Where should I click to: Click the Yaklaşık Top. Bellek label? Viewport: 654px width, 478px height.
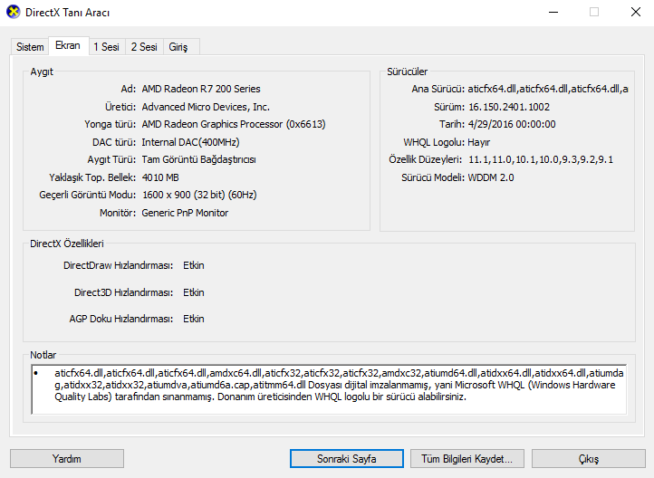click(x=92, y=177)
